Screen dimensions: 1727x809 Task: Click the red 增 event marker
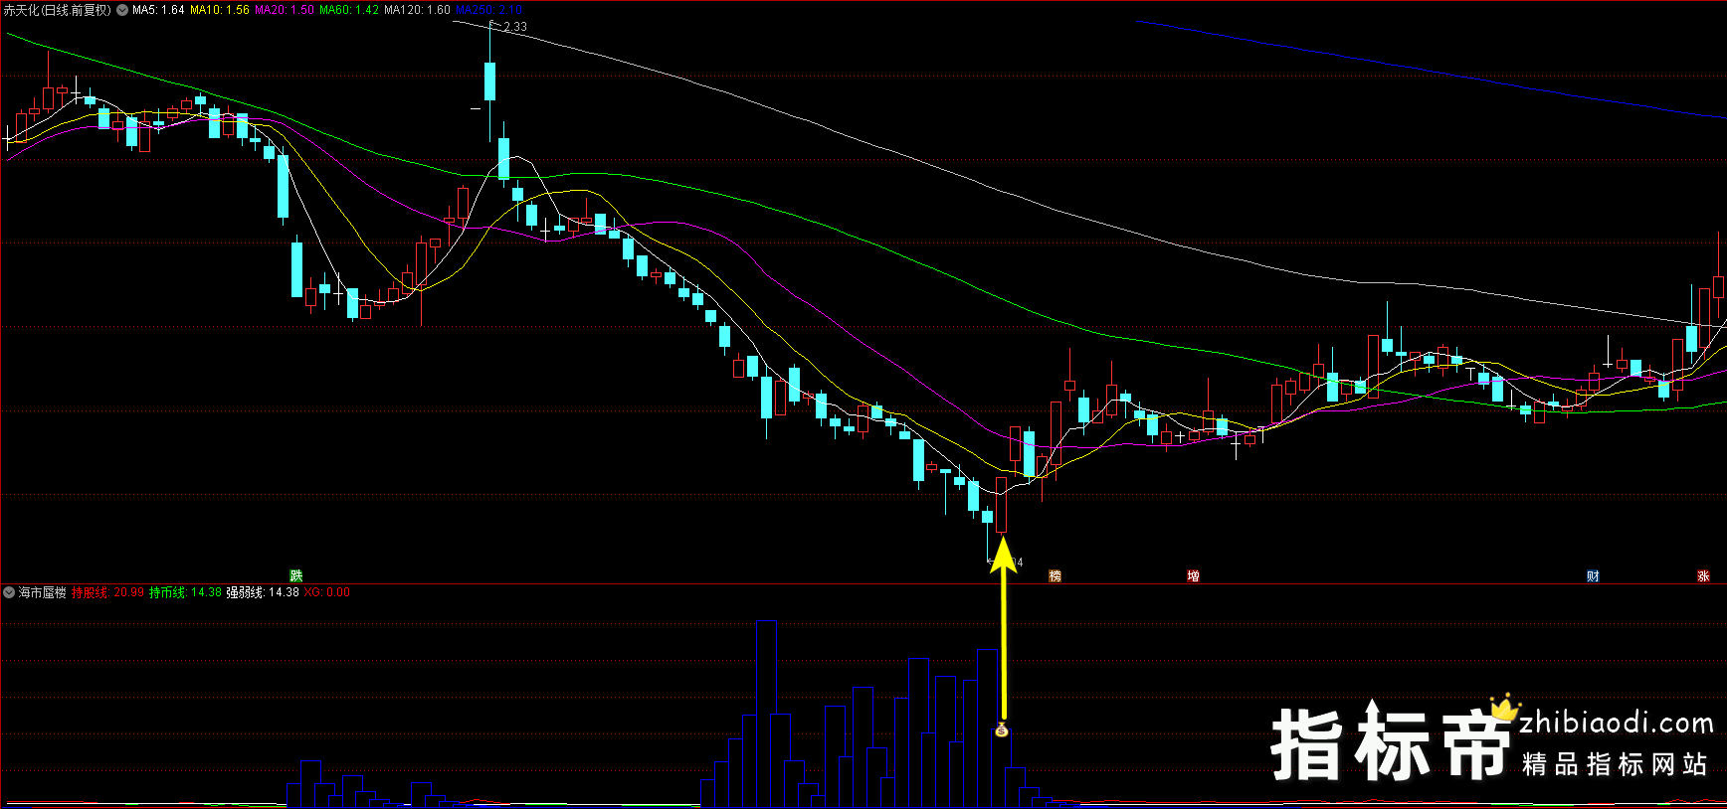tap(1193, 576)
